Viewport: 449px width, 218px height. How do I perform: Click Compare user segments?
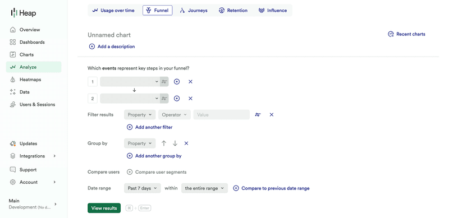(157, 172)
